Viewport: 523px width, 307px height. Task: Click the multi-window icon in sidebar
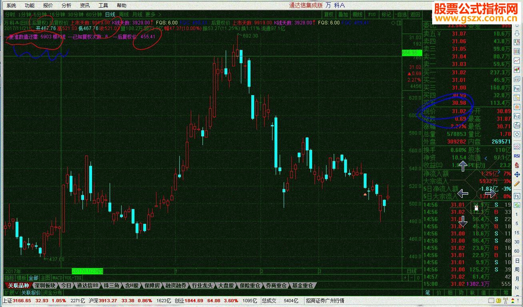coord(517,79)
